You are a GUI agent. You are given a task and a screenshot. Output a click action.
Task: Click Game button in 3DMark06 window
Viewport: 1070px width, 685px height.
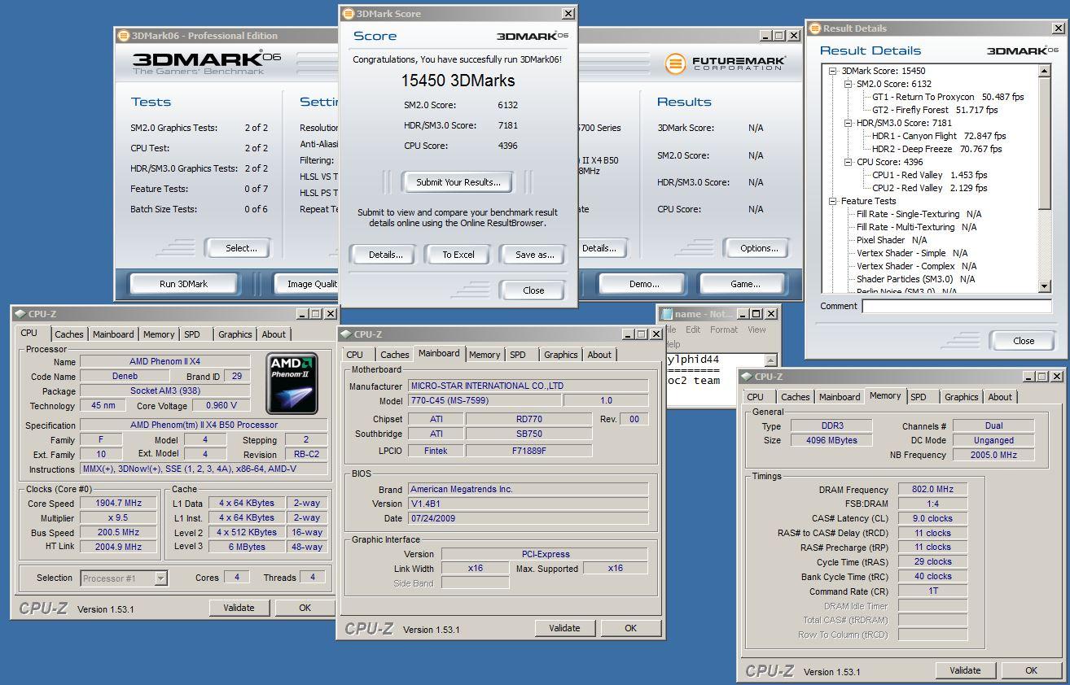click(x=744, y=284)
